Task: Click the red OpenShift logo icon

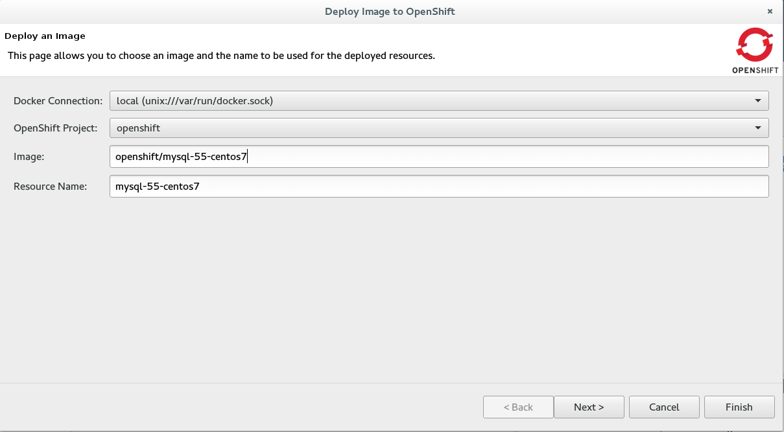Action: [x=754, y=45]
